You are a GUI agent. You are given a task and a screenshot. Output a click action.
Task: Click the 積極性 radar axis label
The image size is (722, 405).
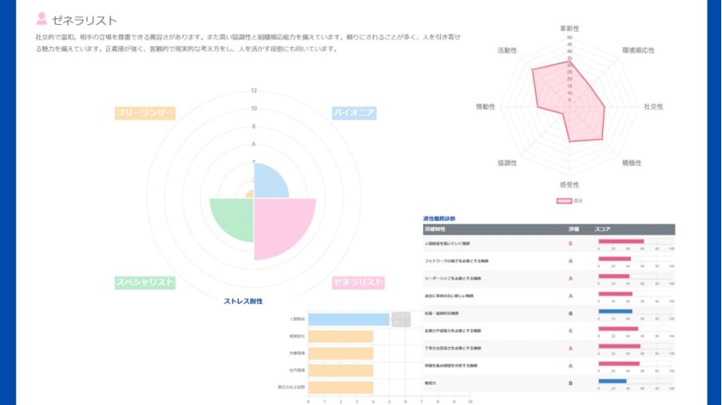click(x=632, y=163)
